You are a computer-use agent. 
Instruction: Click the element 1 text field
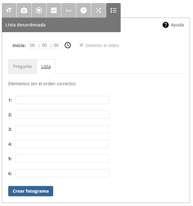[x=62, y=100]
